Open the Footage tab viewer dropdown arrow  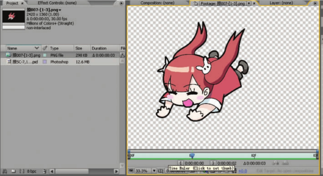pyautogui.click(x=249, y=3)
